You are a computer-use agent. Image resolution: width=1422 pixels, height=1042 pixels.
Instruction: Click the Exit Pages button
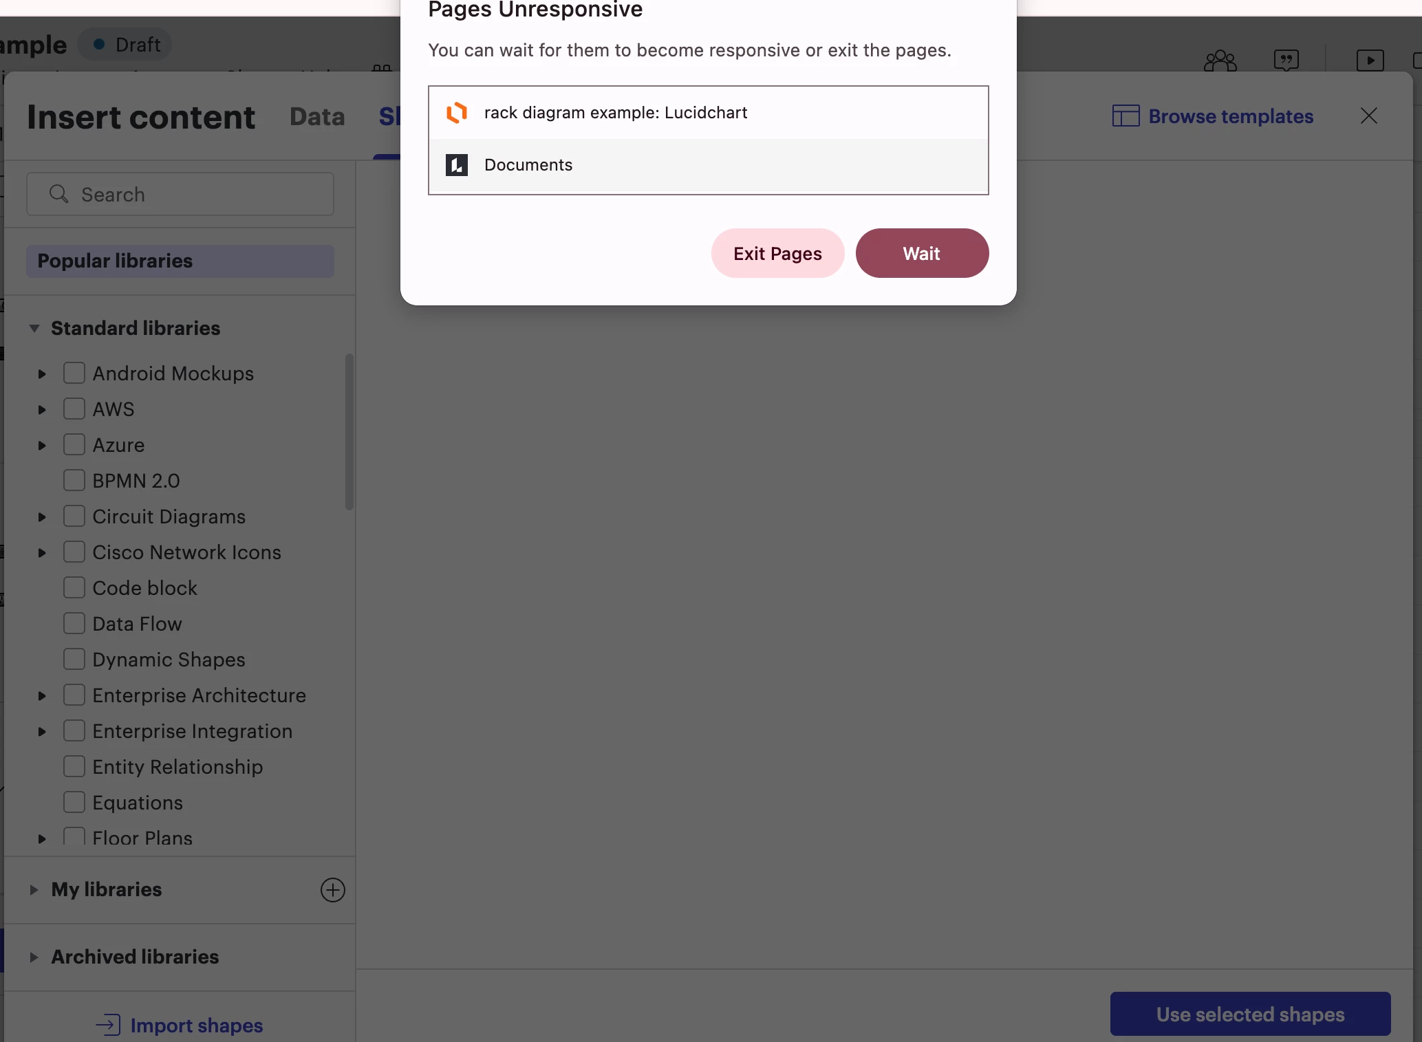click(x=777, y=253)
